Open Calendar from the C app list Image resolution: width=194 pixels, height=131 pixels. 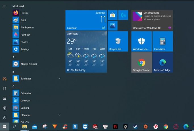tap(36, 100)
